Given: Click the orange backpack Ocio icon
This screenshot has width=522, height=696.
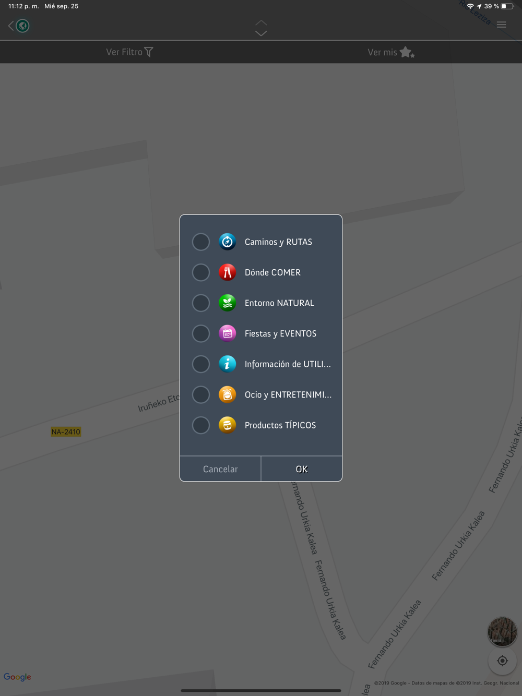Looking at the screenshot, I should pos(227,394).
